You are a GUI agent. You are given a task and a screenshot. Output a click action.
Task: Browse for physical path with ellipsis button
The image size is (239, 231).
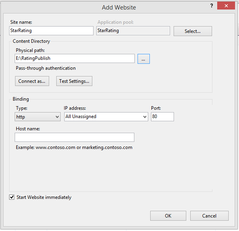143,59
